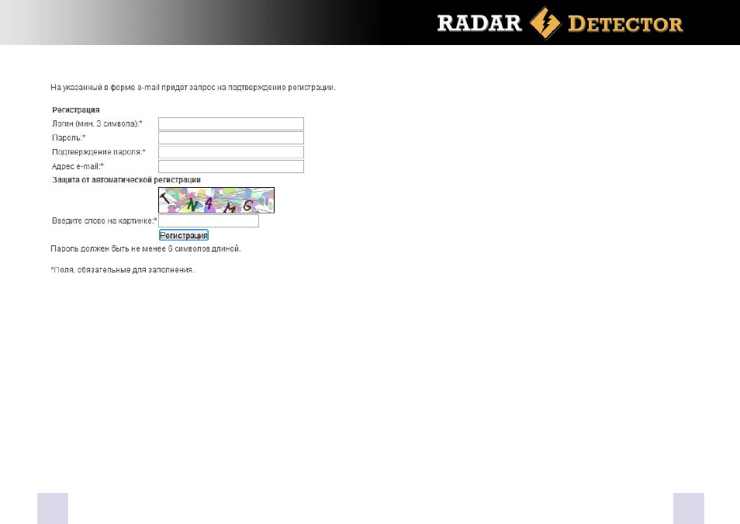Click the 'Пароль:*' label
This screenshot has height=524, width=740.
coord(69,138)
